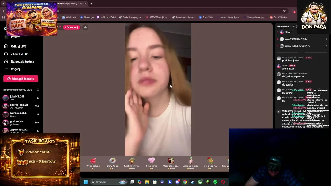Open the Wiadomości bookmark
The image size is (331, 186).
(70, 17)
